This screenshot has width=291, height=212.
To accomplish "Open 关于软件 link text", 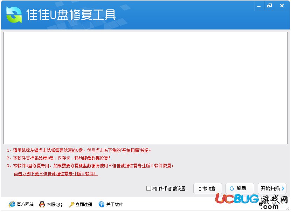I will (115, 204).
